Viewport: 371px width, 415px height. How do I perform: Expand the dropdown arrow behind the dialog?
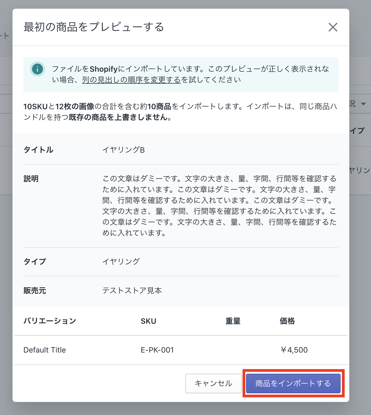pos(363,104)
